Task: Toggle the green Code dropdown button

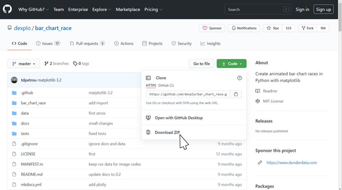Action: point(231,63)
